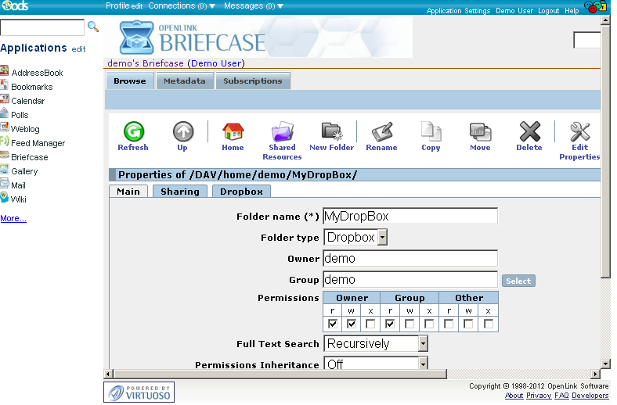
Task: Create a New Folder
Action: click(331, 132)
